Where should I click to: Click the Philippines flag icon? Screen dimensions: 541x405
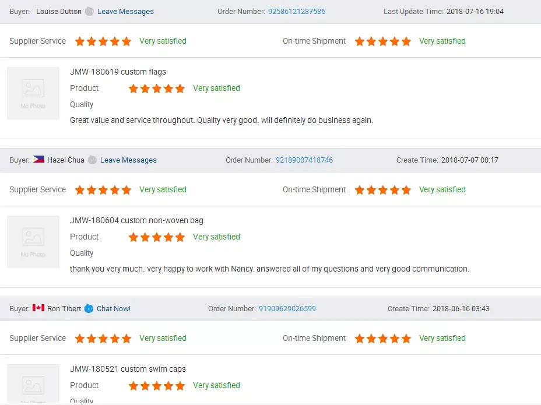point(38,160)
